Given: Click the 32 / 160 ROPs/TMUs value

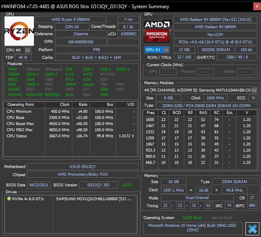Looking at the screenshot, I should [x=184, y=57].
